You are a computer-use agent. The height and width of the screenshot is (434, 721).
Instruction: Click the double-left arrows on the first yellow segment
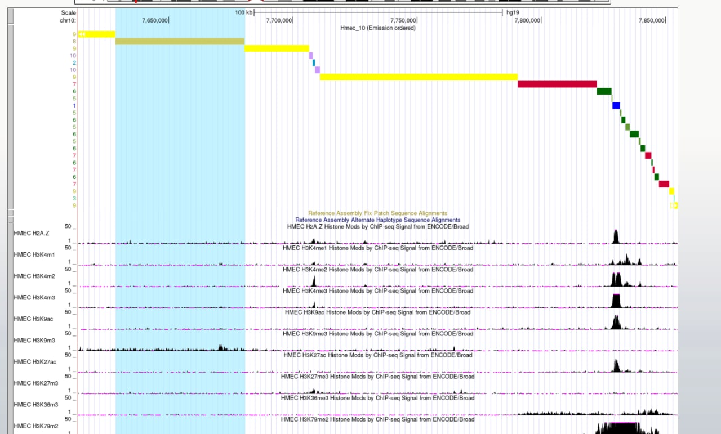82,34
